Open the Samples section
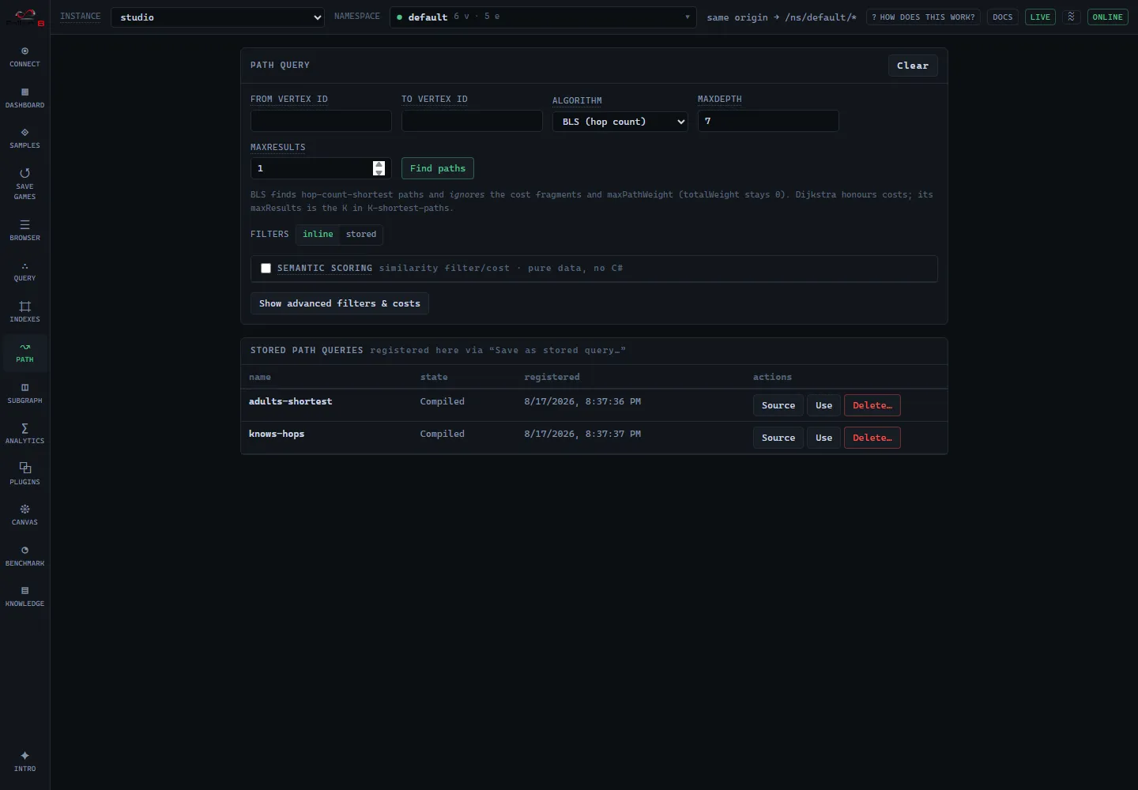1138x790 pixels. pos(24,138)
